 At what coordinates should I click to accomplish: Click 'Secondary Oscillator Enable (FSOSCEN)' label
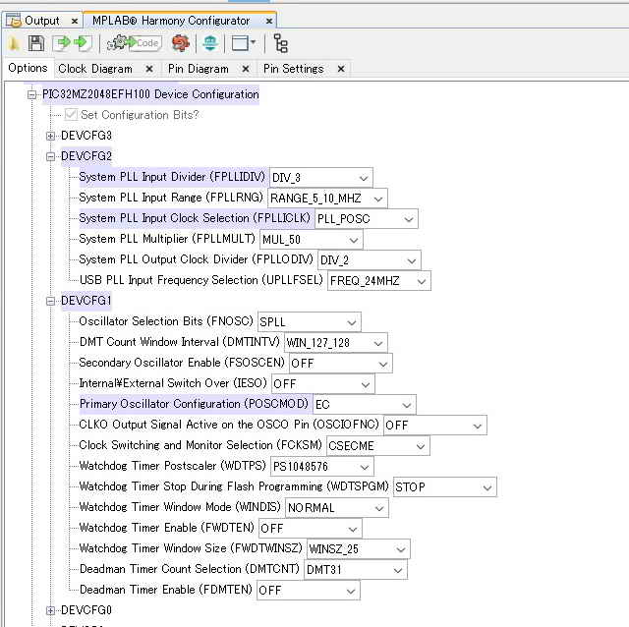(182, 363)
